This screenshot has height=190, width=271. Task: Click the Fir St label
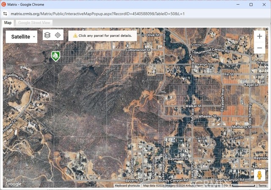click(x=229, y=74)
